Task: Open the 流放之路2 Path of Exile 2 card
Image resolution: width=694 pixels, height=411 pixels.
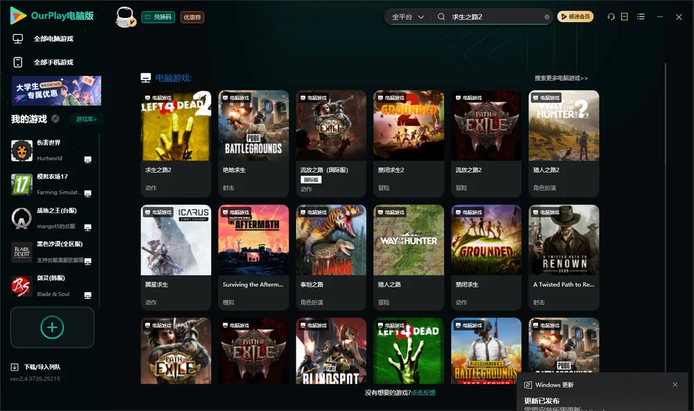Action: coord(486,144)
